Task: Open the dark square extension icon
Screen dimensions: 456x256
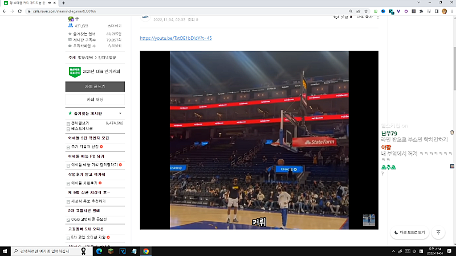Action: [414, 11]
